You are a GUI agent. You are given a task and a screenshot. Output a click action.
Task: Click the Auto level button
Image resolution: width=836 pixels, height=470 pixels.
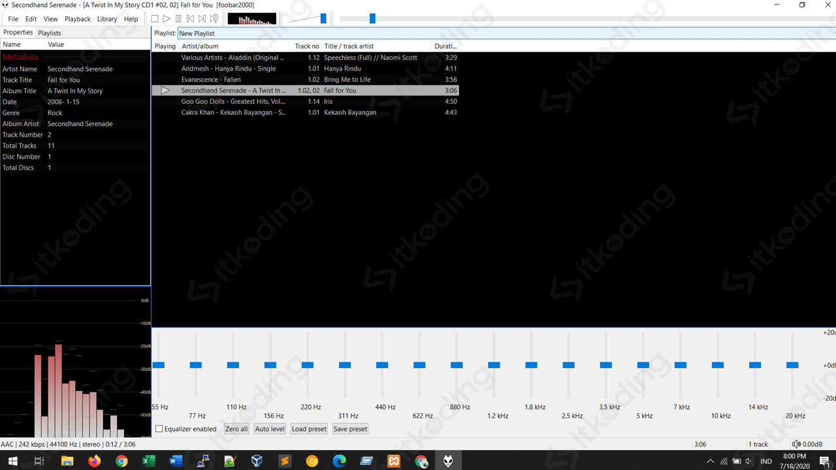[x=270, y=429]
